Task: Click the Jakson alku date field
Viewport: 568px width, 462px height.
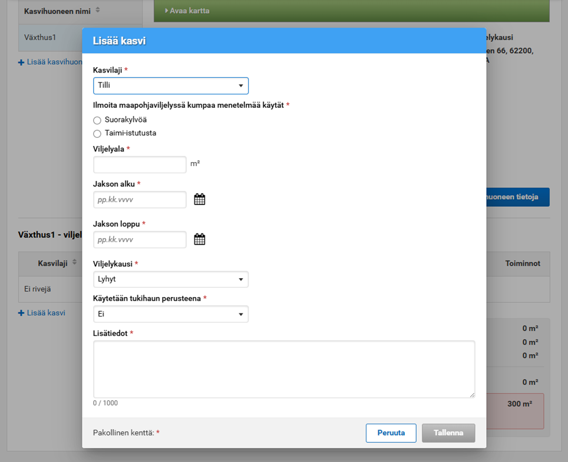Action: (x=140, y=200)
